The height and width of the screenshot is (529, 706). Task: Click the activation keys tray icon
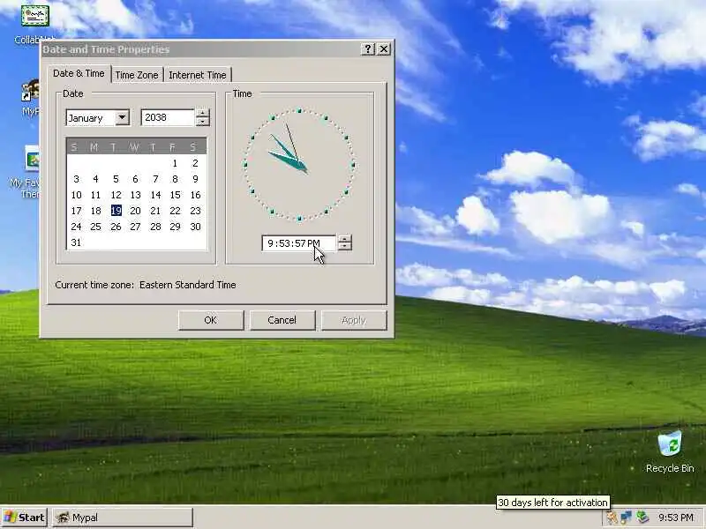612,518
